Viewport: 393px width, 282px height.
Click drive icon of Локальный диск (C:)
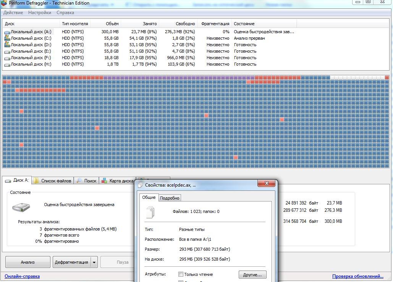tap(7, 38)
